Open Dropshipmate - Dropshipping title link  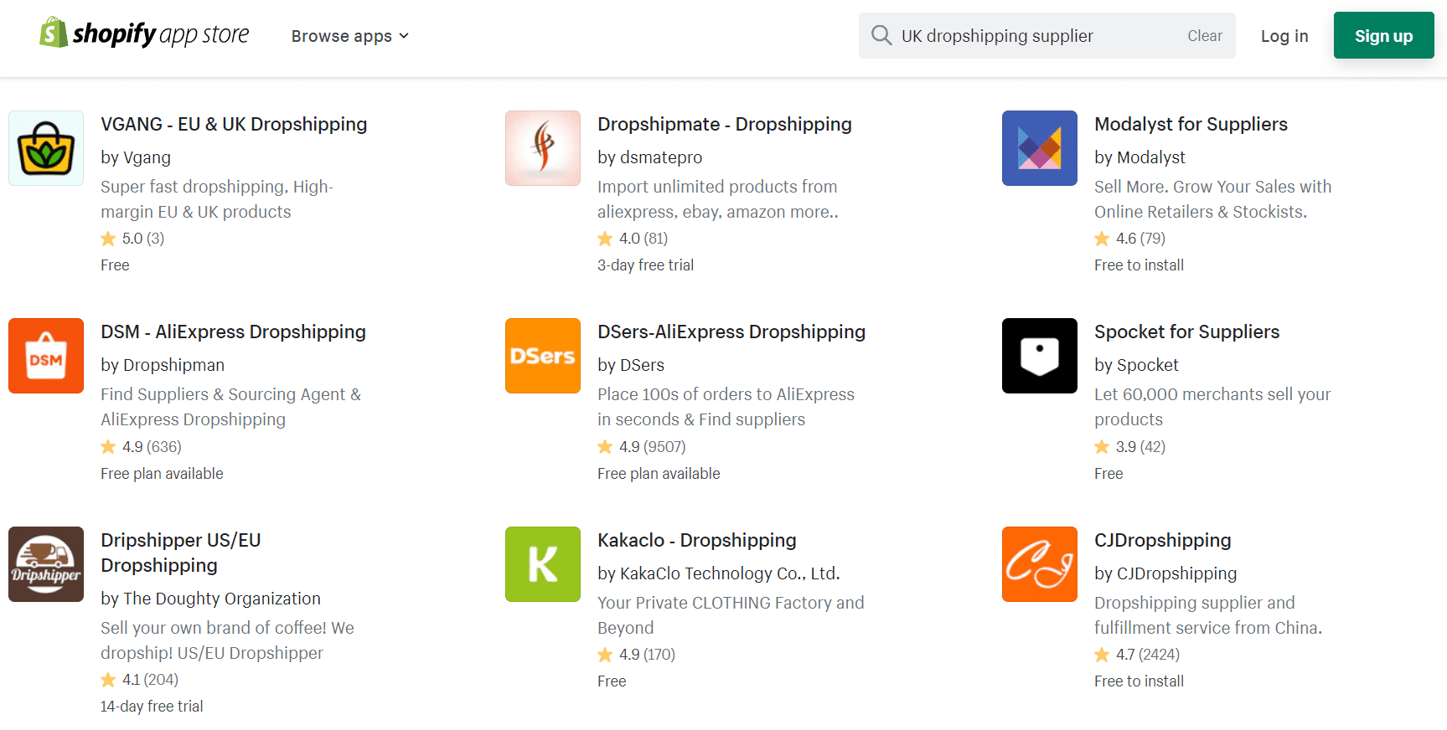click(x=725, y=124)
